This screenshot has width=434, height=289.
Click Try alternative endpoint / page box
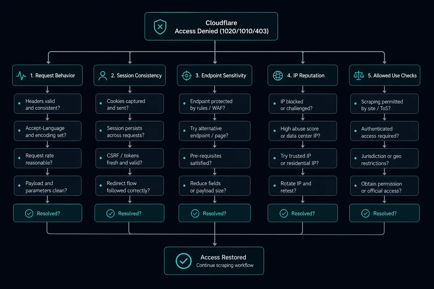click(215, 131)
